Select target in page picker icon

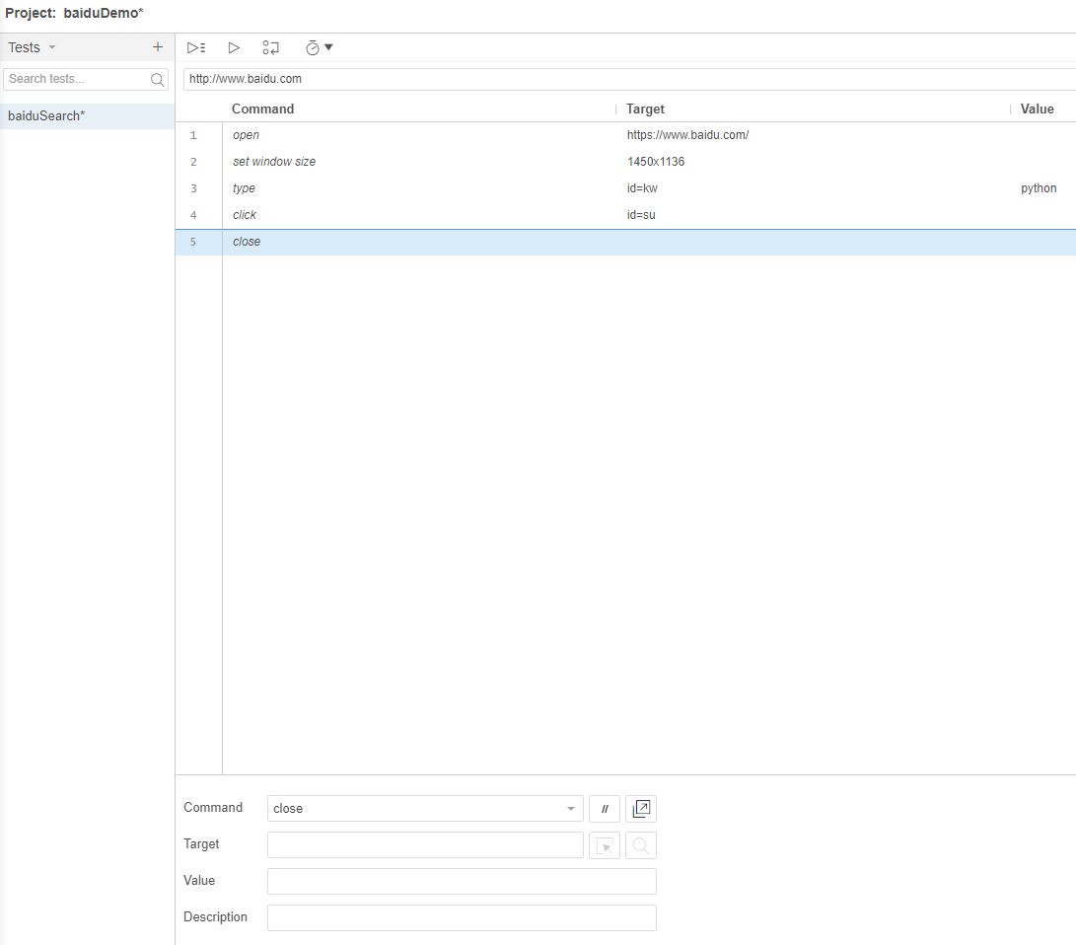click(605, 845)
